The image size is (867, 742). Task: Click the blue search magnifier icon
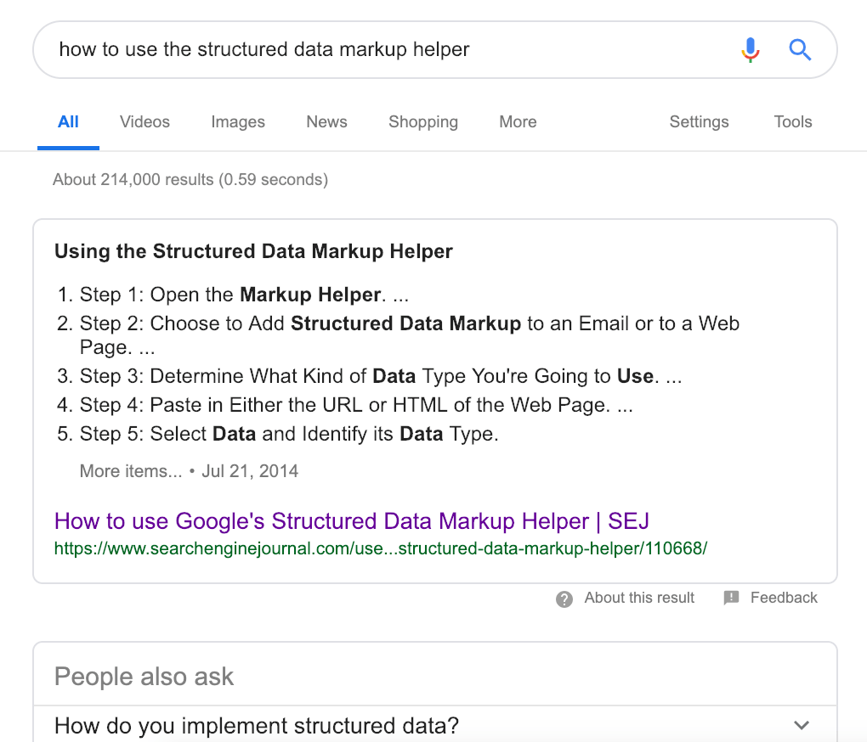point(800,50)
